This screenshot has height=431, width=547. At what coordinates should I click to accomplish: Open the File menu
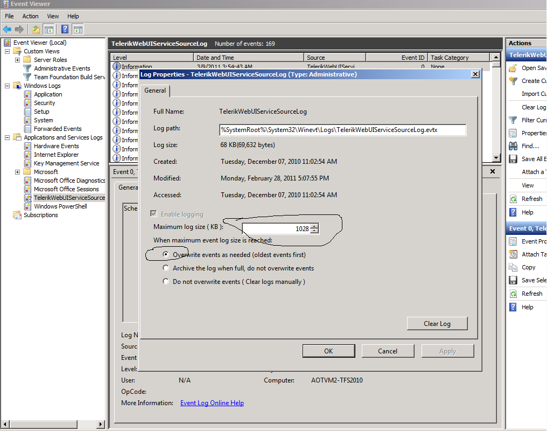tap(9, 16)
